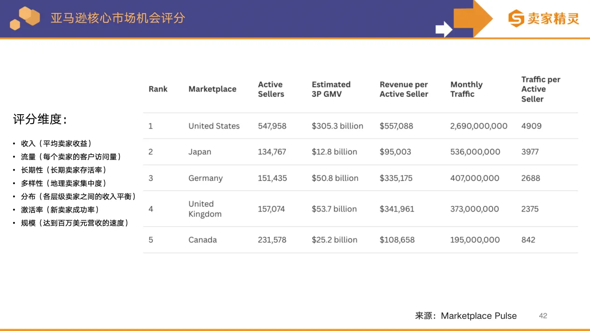
Task: Click the Marketplace Pulse source link
Action: (x=479, y=316)
